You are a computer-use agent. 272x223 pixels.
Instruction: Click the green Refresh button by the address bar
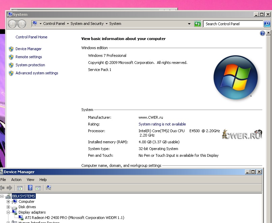(x=198, y=24)
